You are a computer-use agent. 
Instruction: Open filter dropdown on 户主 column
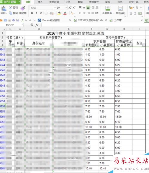23,45
